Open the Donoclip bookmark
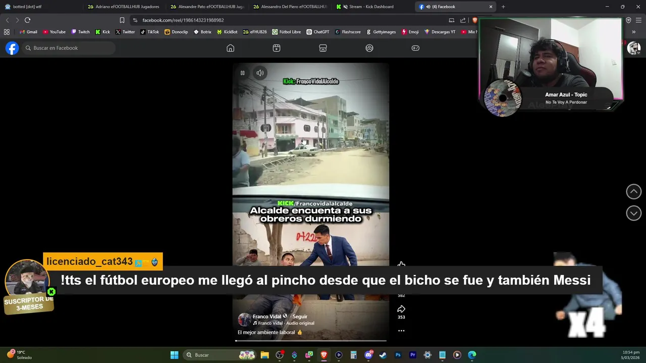The height and width of the screenshot is (363, 646). [x=176, y=32]
